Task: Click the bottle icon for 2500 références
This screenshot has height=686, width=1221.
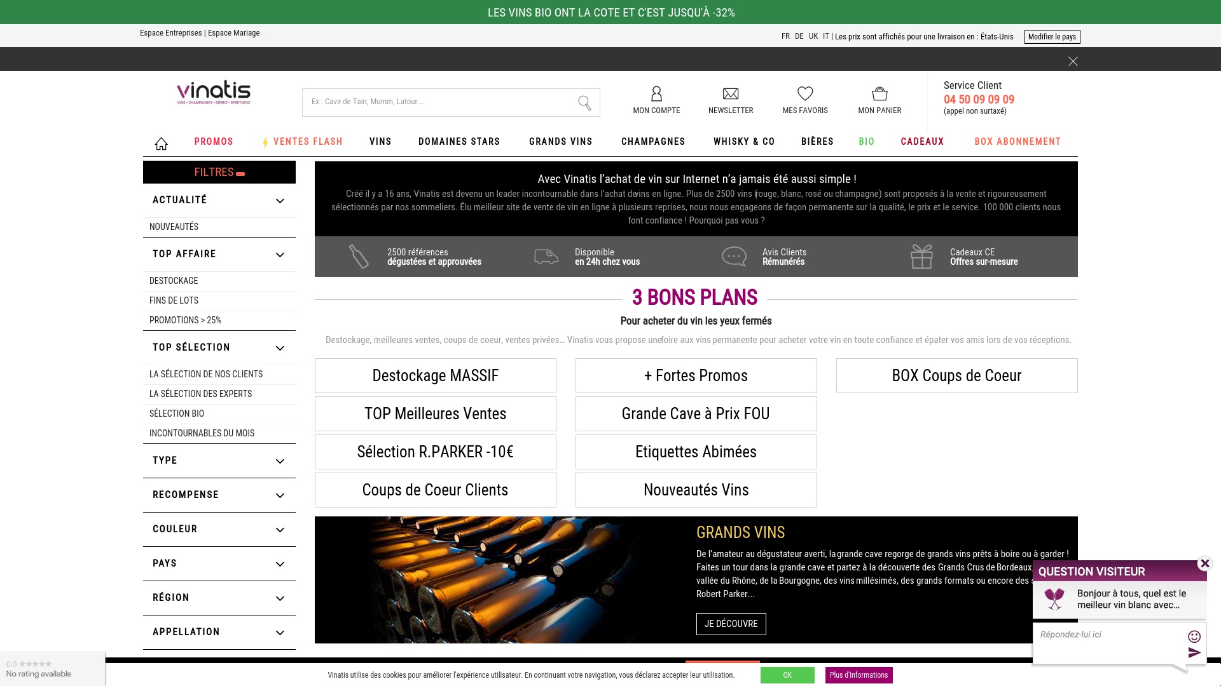Action: pos(359,257)
